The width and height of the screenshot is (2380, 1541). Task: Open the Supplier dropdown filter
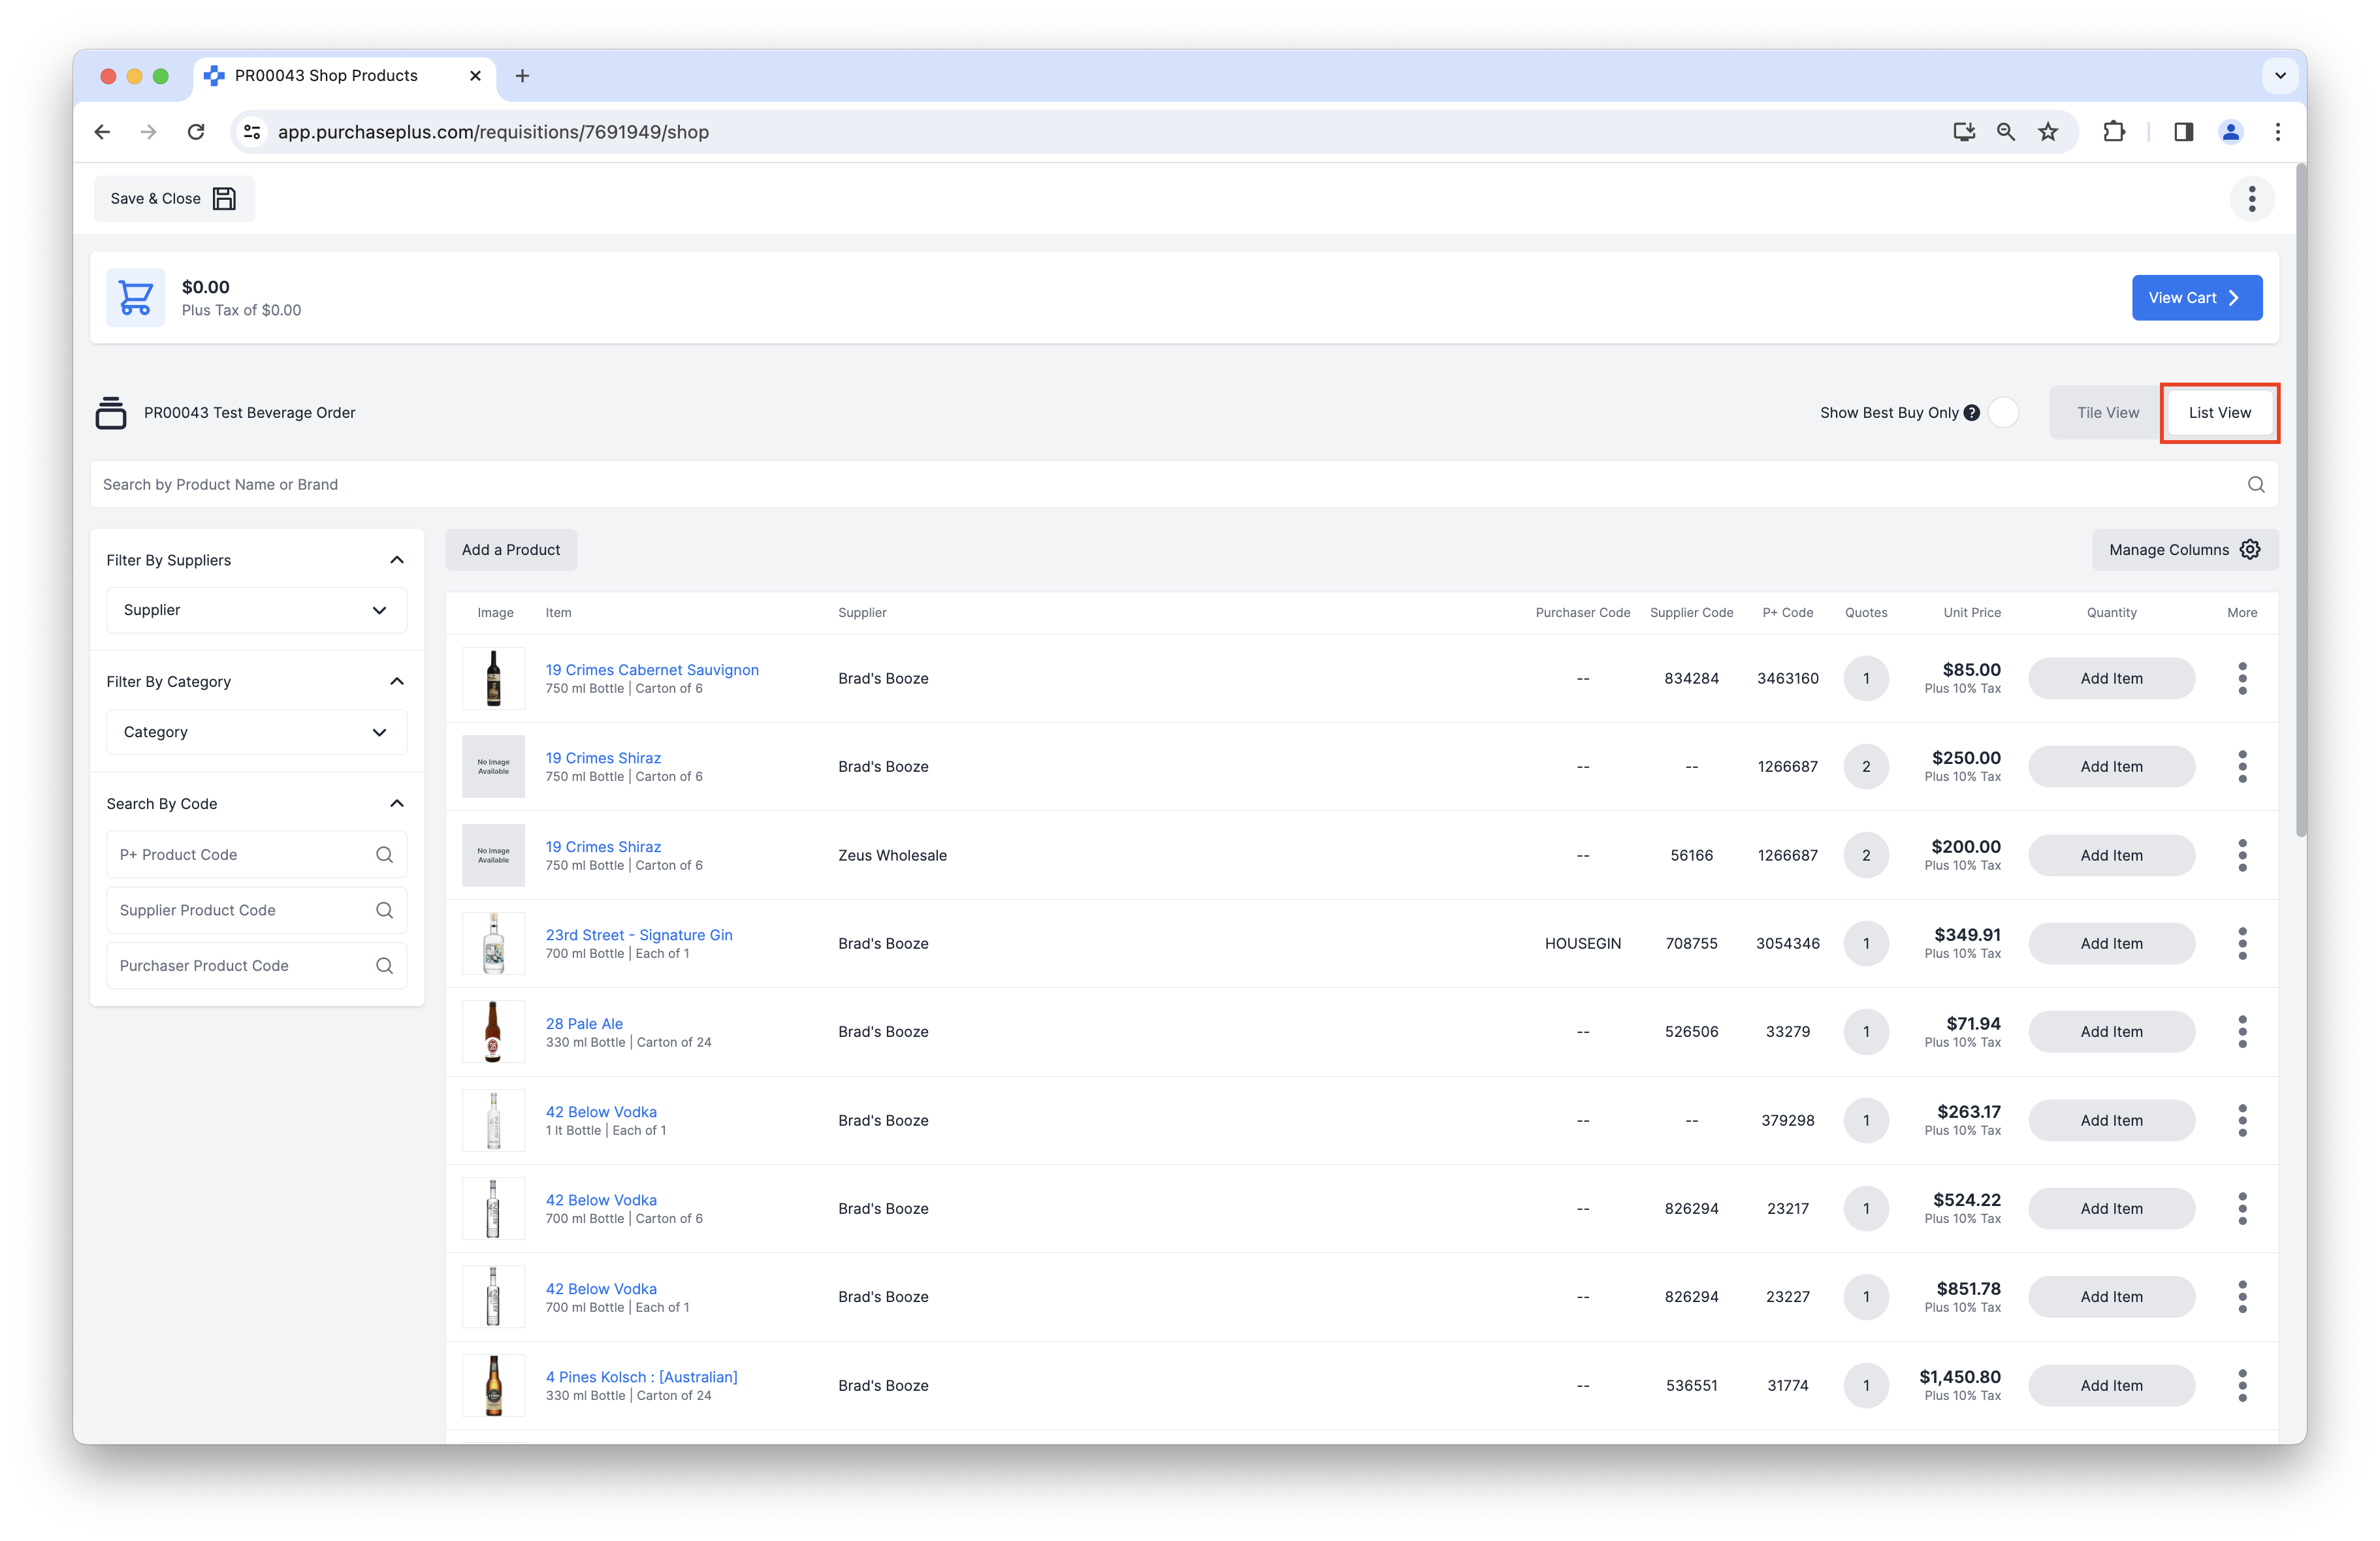(256, 610)
